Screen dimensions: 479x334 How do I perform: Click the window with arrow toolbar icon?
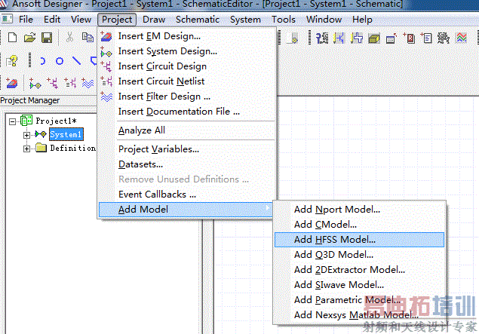[x=391, y=38]
